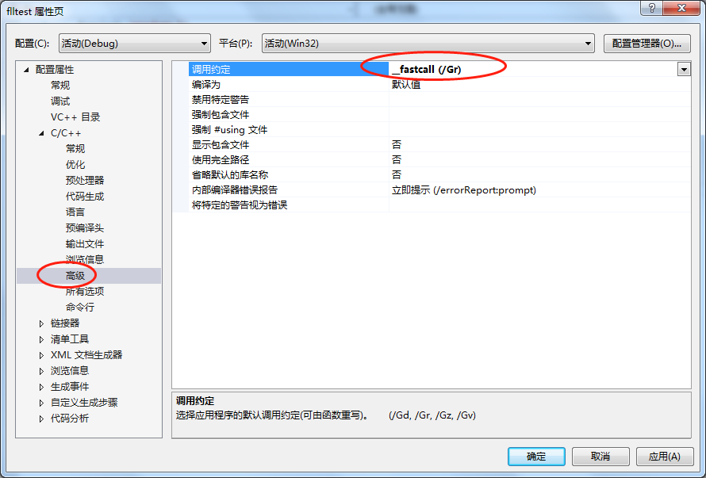Click the help question mark icon
This screenshot has width=706, height=478.
click(x=652, y=7)
